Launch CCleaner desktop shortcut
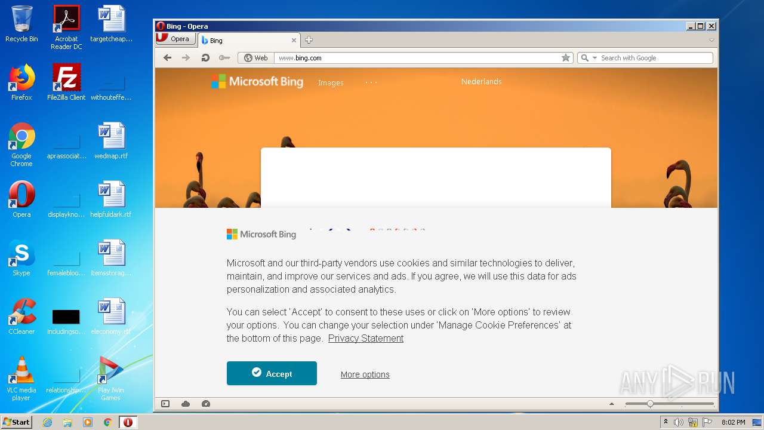 21,317
